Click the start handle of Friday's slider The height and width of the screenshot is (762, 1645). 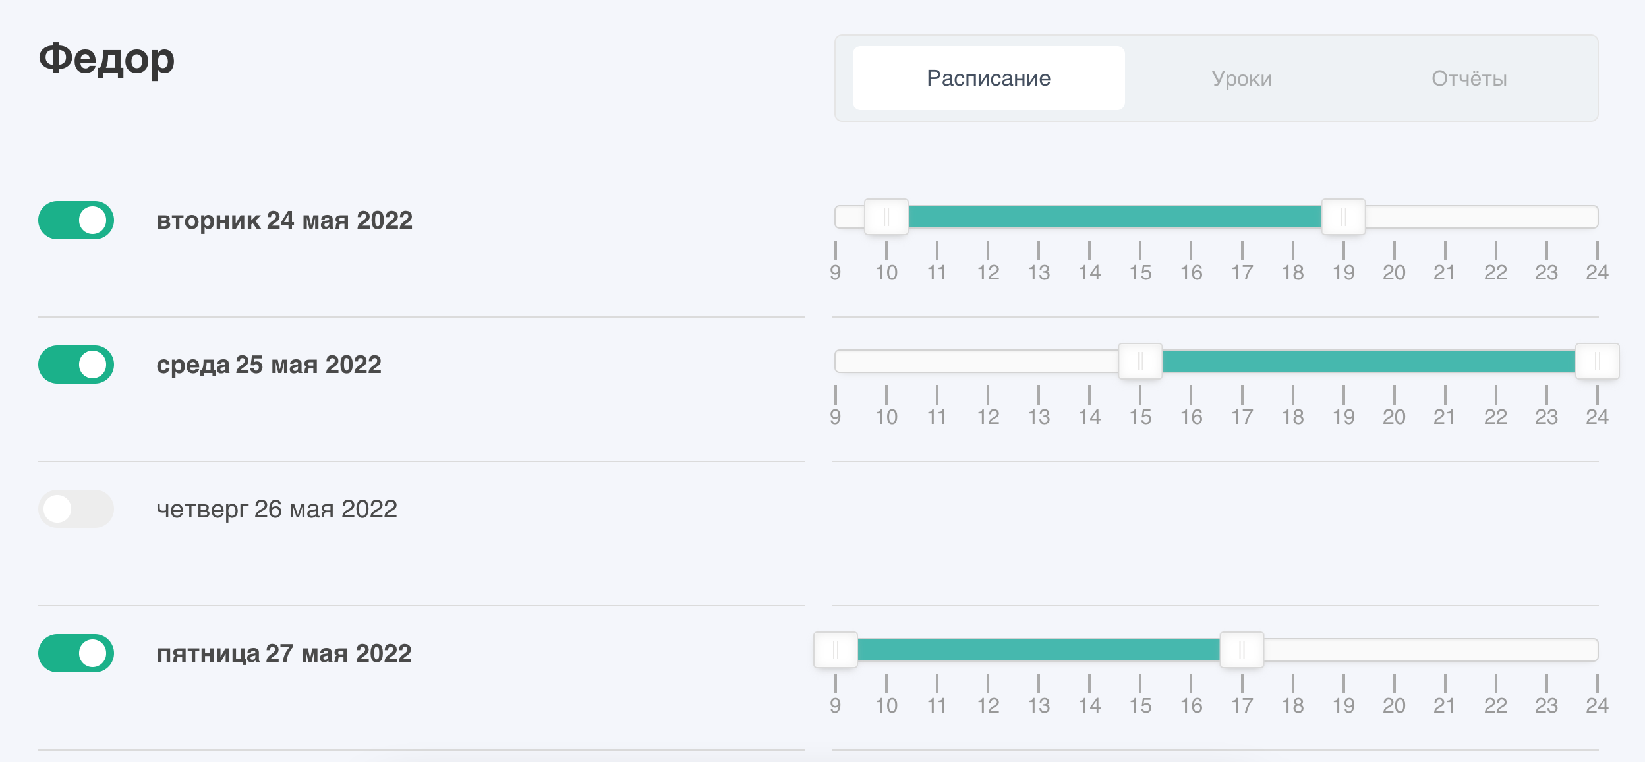836,650
